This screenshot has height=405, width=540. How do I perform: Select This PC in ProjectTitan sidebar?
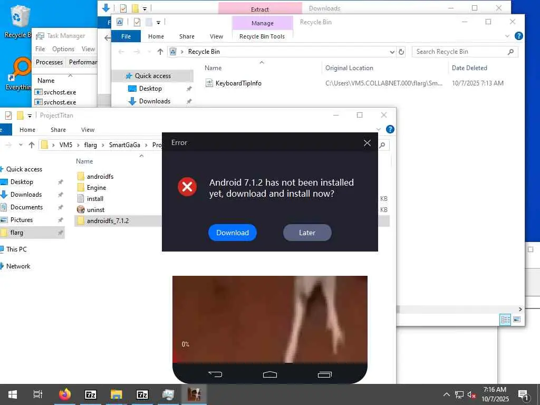point(16,249)
